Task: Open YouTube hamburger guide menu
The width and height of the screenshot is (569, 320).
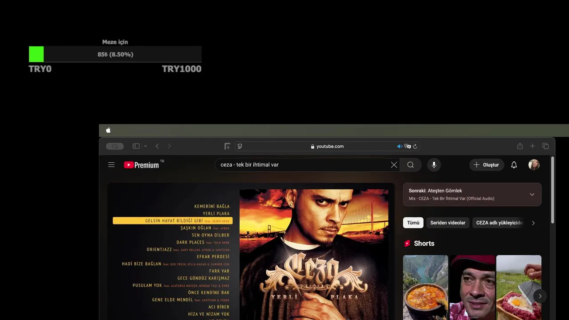Action: 111,165
